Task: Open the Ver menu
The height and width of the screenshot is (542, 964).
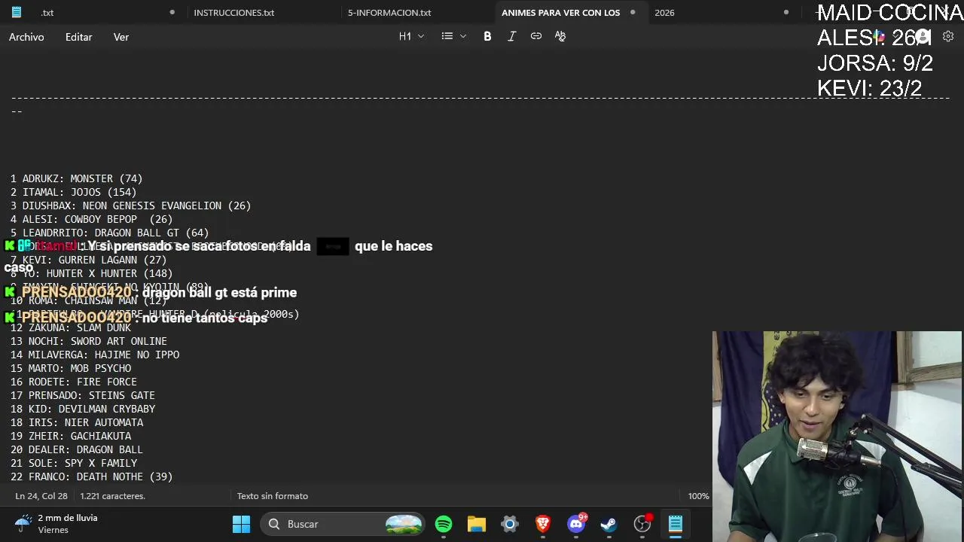Action: pyautogui.click(x=121, y=37)
